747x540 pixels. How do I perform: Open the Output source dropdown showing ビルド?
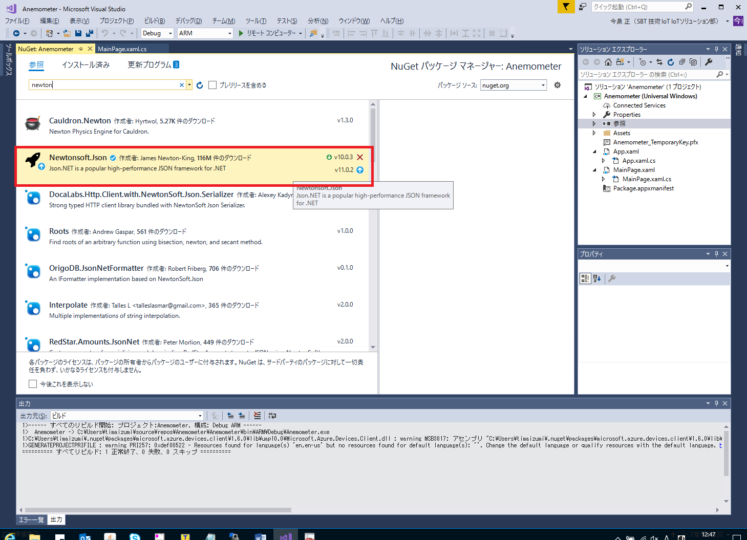127,416
